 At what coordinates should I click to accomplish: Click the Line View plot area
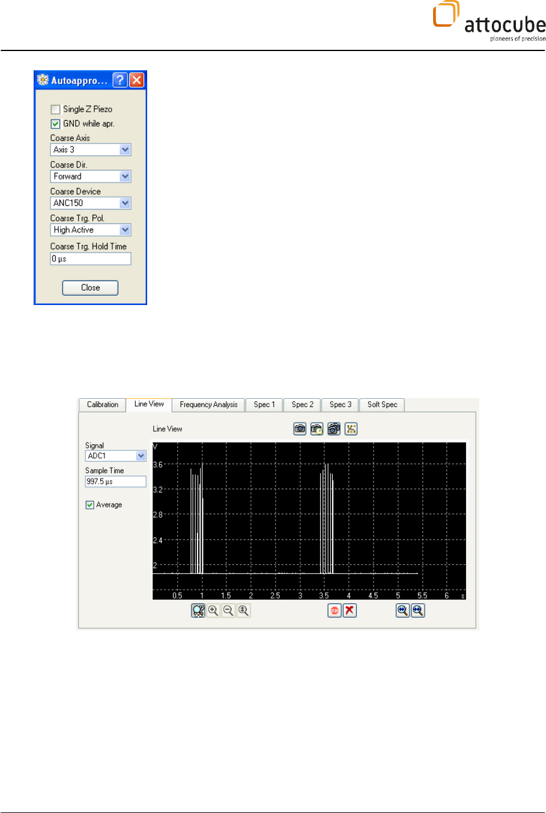309,521
